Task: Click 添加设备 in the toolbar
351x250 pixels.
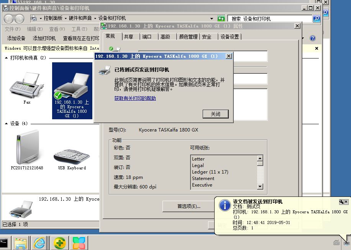Action: click(x=16, y=38)
